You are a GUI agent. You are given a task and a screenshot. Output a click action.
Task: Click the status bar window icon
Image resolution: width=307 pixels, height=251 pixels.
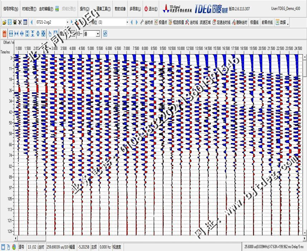pos(3,247)
